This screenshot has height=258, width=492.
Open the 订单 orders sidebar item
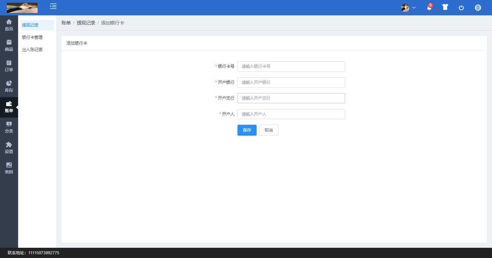(x=9, y=66)
